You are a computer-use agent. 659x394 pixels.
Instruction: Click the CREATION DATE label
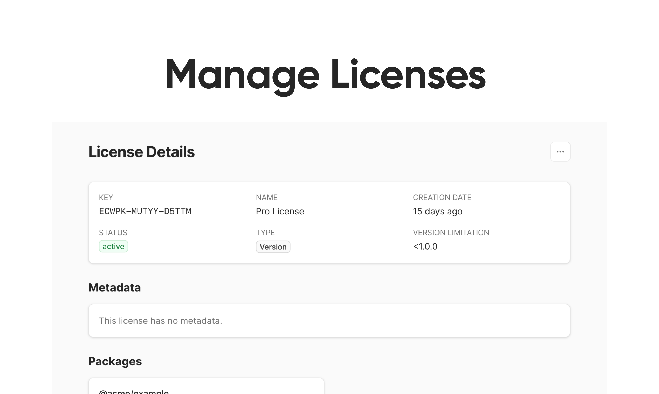tap(442, 198)
